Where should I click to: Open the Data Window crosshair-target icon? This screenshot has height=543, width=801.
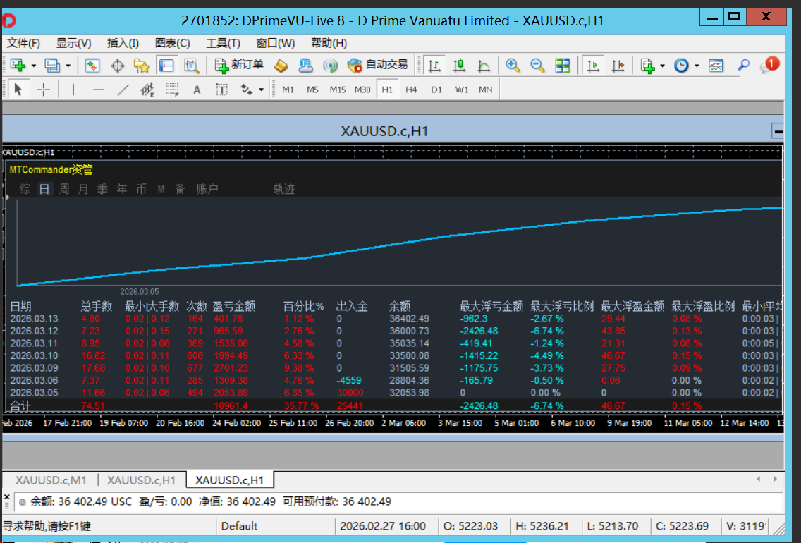pyautogui.click(x=118, y=66)
